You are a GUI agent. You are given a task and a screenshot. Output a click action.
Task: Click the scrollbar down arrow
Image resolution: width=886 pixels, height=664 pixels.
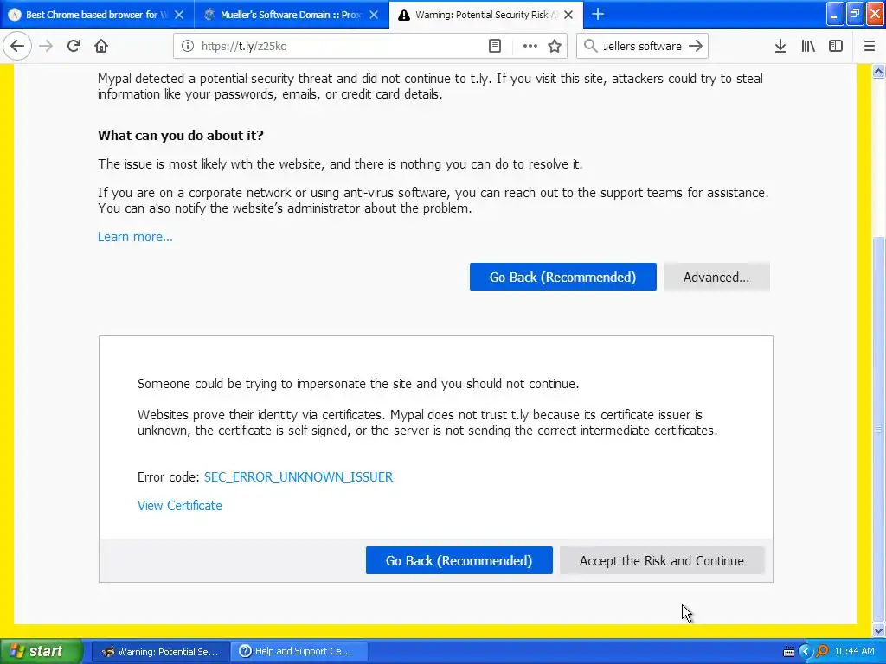(879, 630)
